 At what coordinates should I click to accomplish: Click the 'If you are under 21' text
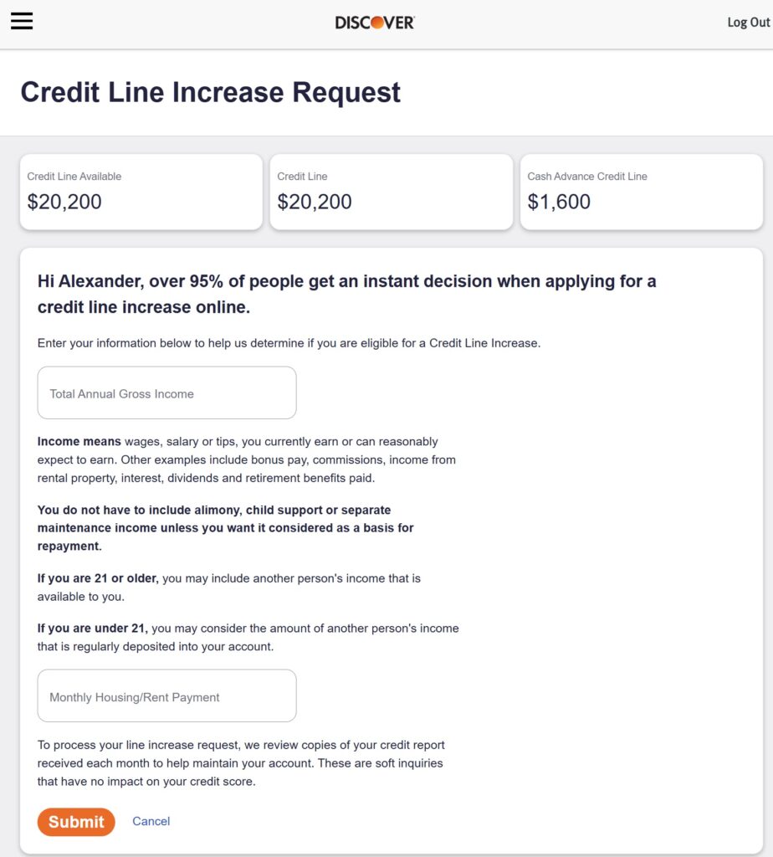point(248,637)
